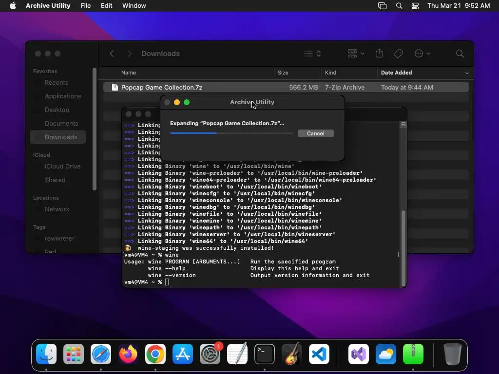Click the 566.2 MB size cell

303,88
